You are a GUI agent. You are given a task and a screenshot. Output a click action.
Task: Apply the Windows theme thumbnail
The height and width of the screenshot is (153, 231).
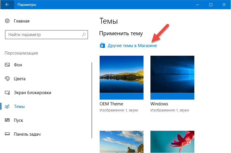pyautogui.click(x=172, y=78)
